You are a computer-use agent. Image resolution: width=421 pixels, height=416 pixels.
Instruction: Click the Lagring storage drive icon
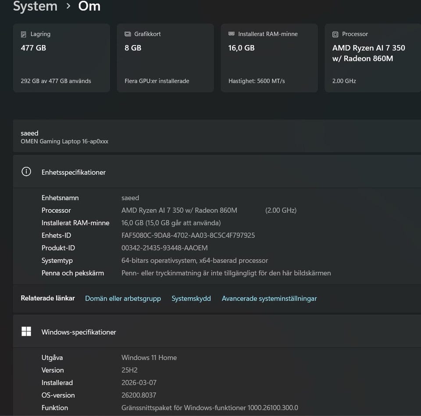(x=24, y=34)
